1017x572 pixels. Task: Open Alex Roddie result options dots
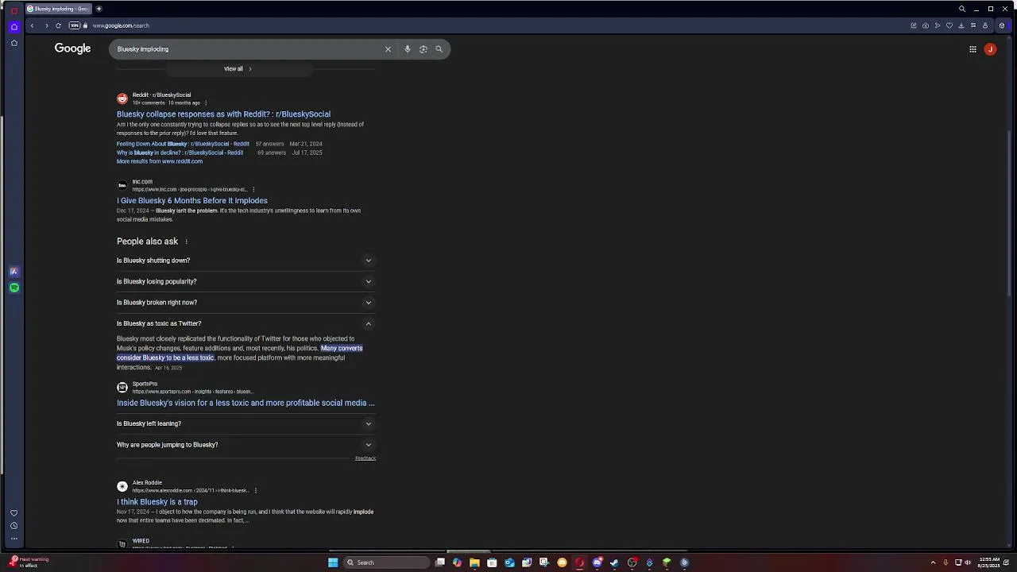256,490
